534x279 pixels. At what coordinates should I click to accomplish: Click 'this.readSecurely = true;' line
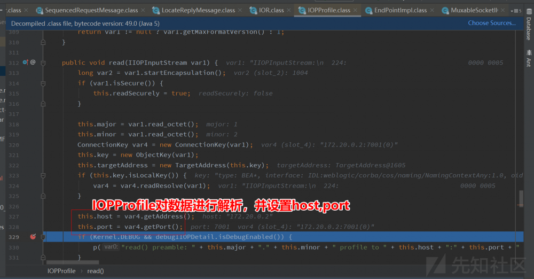coord(142,93)
